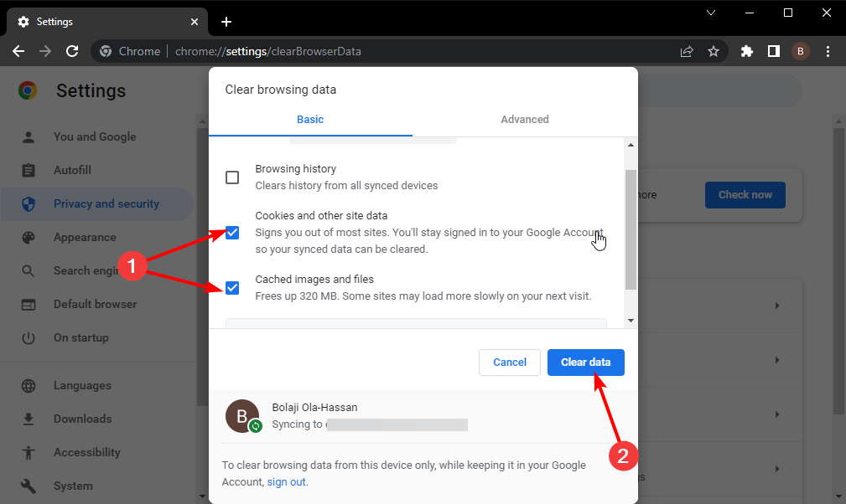Select Privacy and security in the sidebar

coord(97,203)
